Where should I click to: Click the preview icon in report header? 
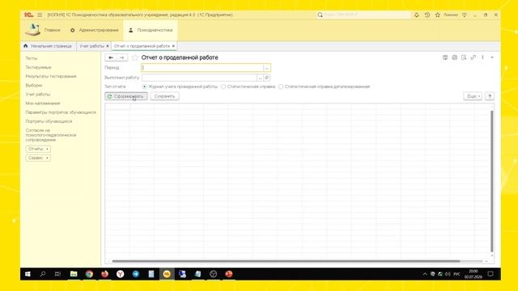(464, 57)
